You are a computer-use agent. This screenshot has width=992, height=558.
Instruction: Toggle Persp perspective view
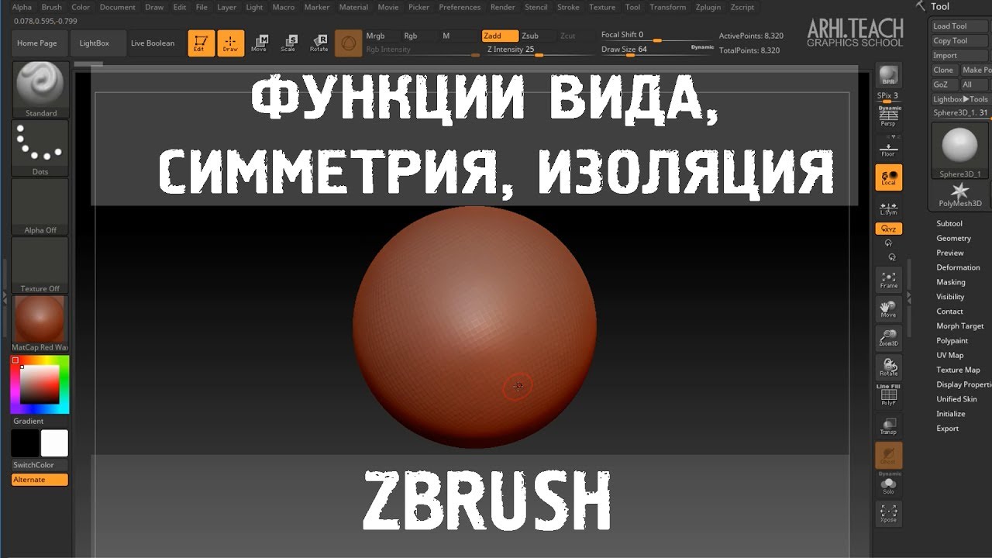coord(888,115)
